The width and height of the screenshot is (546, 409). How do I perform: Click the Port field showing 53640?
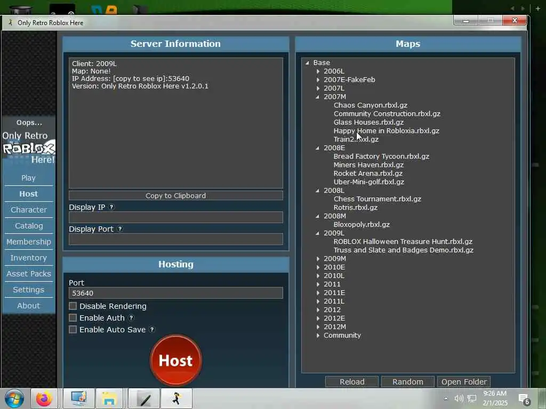pyautogui.click(x=176, y=293)
